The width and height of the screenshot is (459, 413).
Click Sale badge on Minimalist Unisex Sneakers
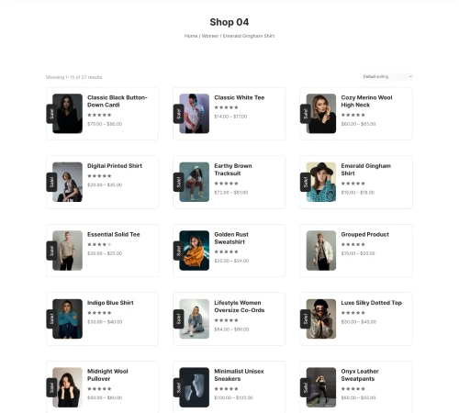[178, 387]
